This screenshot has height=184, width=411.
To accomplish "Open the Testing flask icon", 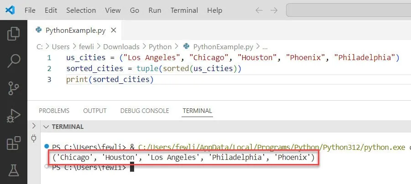I will (x=14, y=171).
